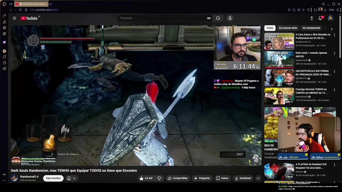The width and height of the screenshot is (342, 192).
Task: Like the video (4,2 mil)
Action: 146,178
